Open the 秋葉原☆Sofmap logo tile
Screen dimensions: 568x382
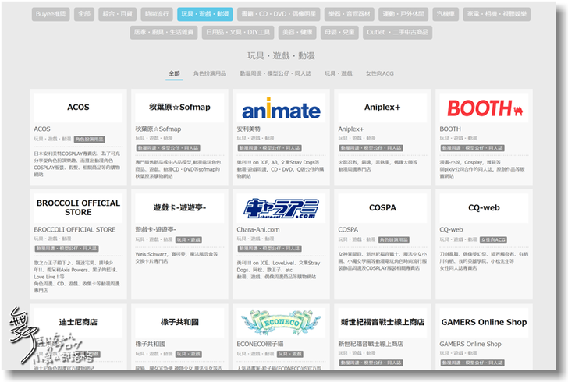coord(179,108)
